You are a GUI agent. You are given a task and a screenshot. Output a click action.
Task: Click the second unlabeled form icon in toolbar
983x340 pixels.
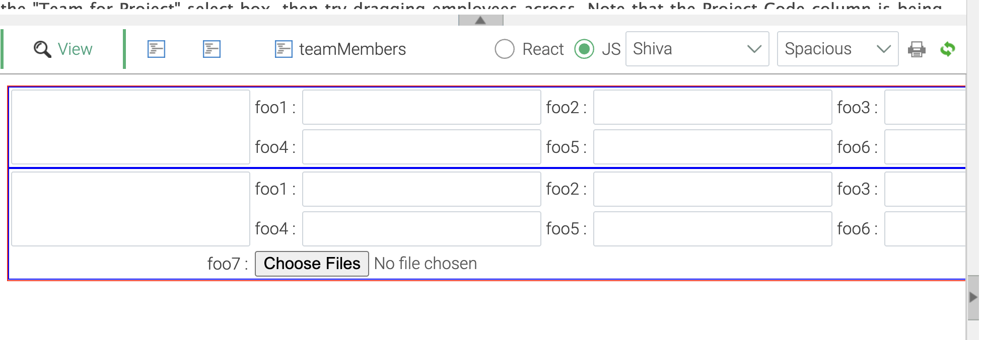pyautogui.click(x=212, y=49)
